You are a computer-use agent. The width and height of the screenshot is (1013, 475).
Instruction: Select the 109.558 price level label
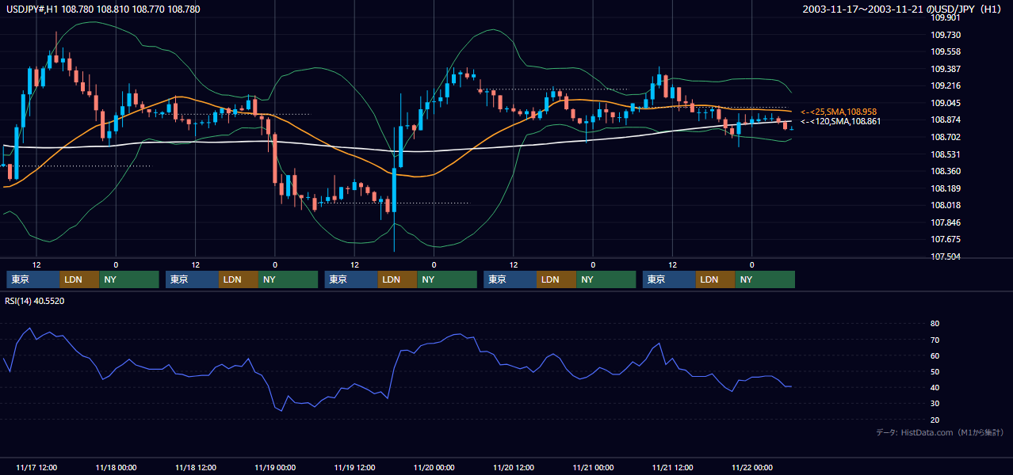click(x=946, y=51)
